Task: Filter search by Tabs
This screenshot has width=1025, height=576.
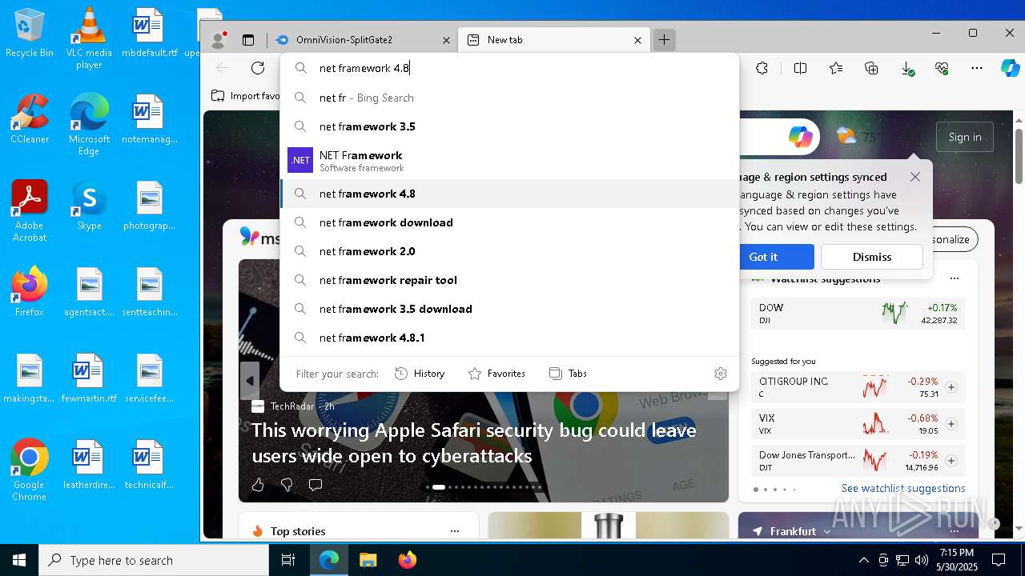Action: pos(568,374)
